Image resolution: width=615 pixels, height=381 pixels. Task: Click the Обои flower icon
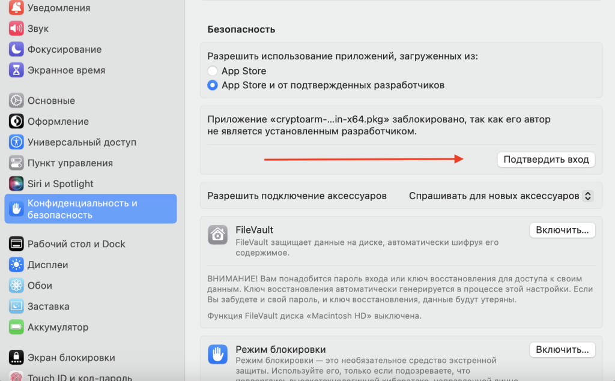[16, 286]
